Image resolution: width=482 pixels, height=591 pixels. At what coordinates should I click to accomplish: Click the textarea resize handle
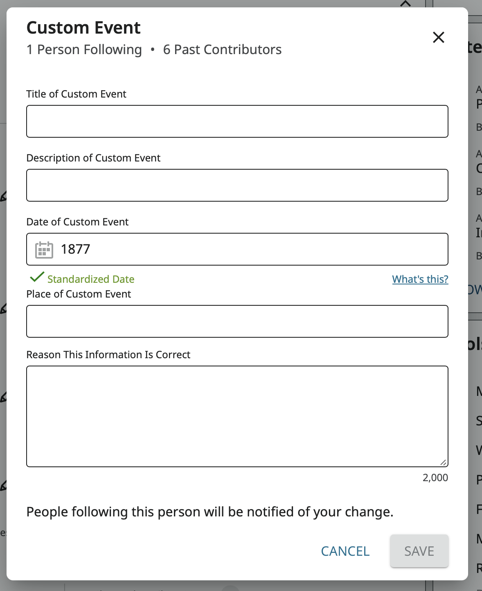(x=444, y=463)
